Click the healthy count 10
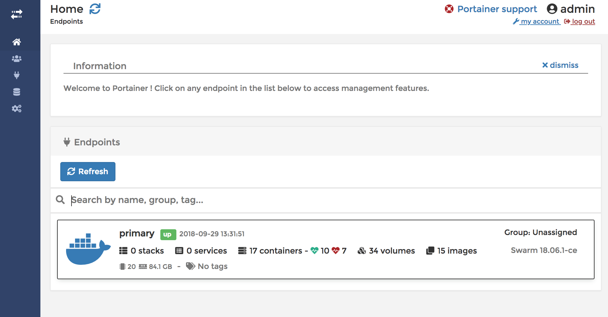The width and height of the screenshot is (608, 317). [x=325, y=251]
